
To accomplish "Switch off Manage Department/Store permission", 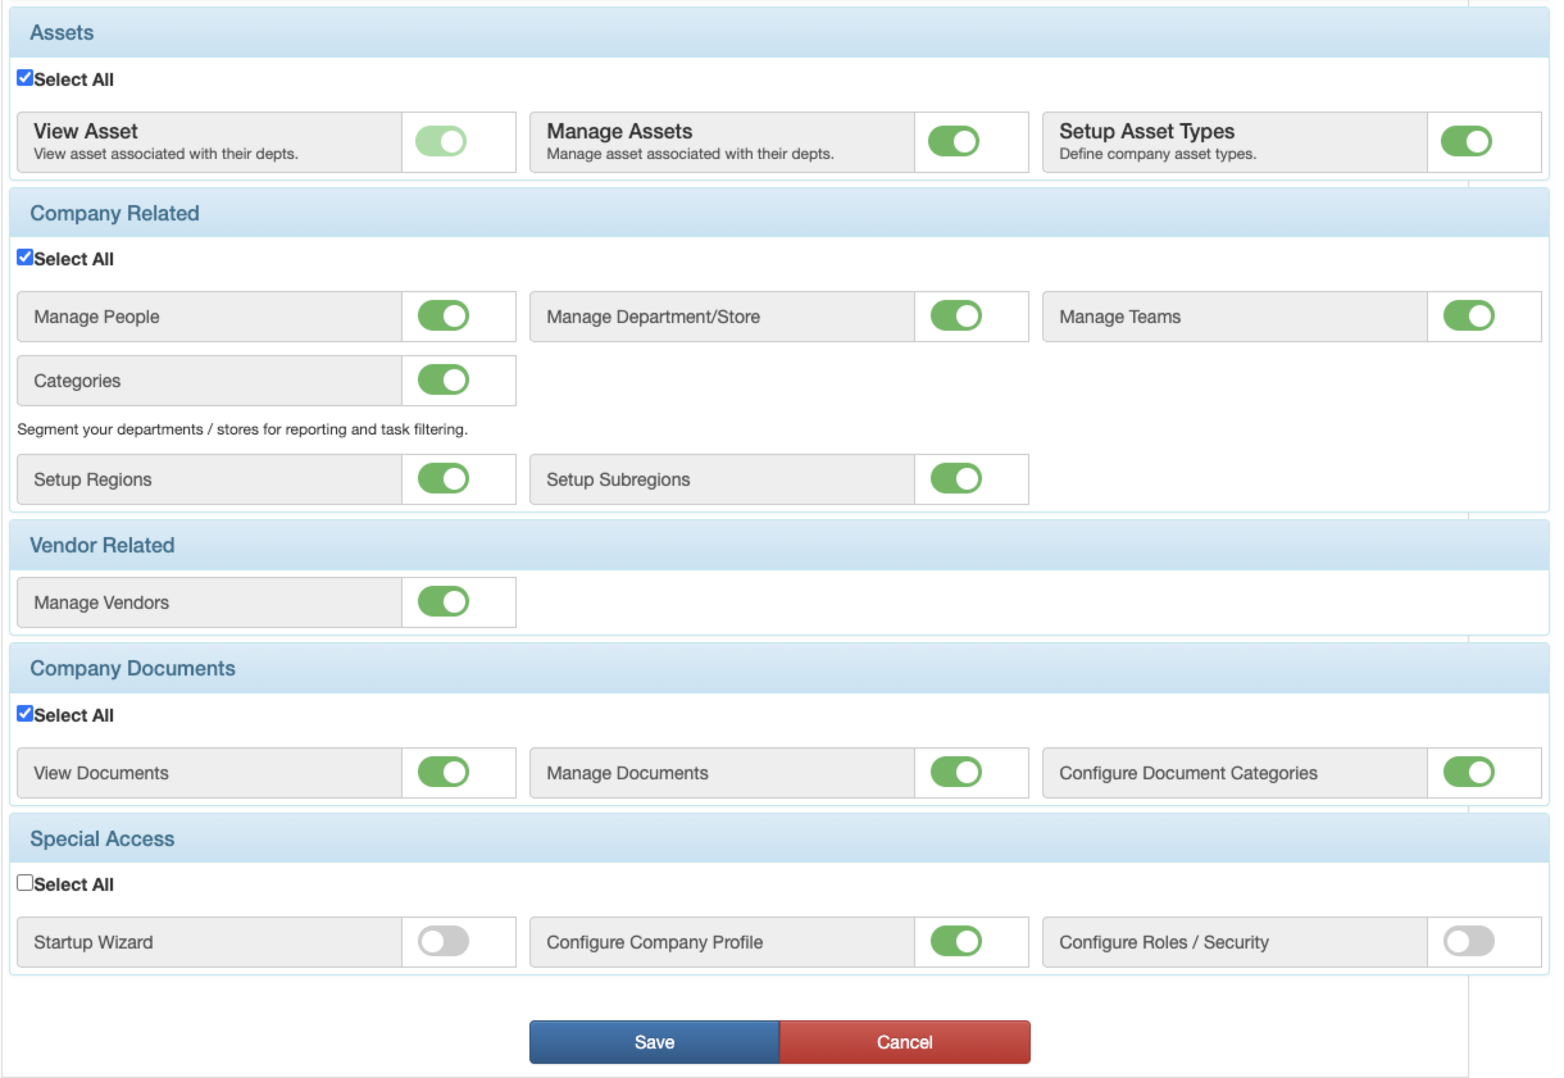I will point(956,315).
